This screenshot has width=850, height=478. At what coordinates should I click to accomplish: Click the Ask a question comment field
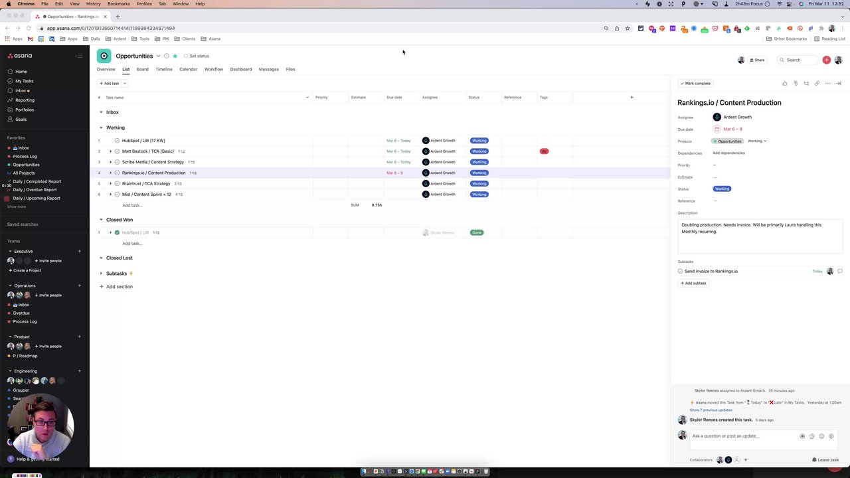point(744,436)
